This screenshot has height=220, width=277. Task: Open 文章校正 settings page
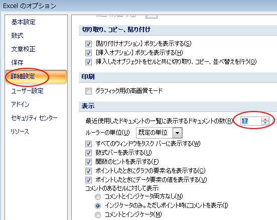(x=23, y=49)
